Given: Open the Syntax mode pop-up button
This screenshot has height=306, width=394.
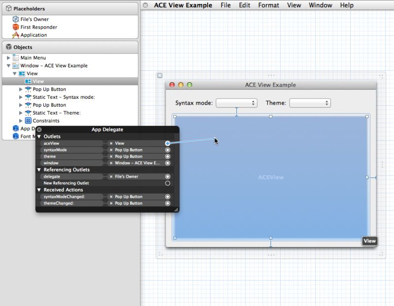Looking at the screenshot, I should pyautogui.click(x=236, y=103).
